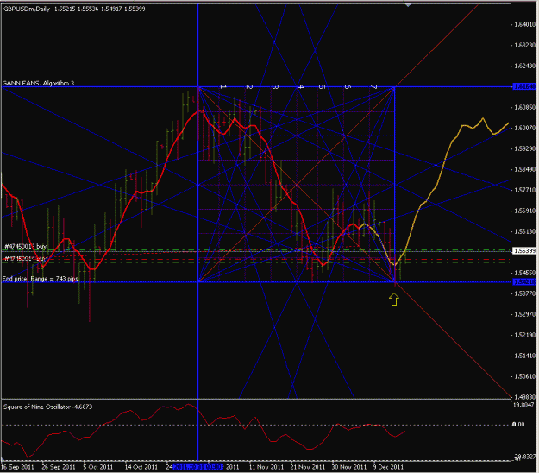The image size is (539, 473).
Task: Click the 1.52190 price scale value
Action: [524, 335]
